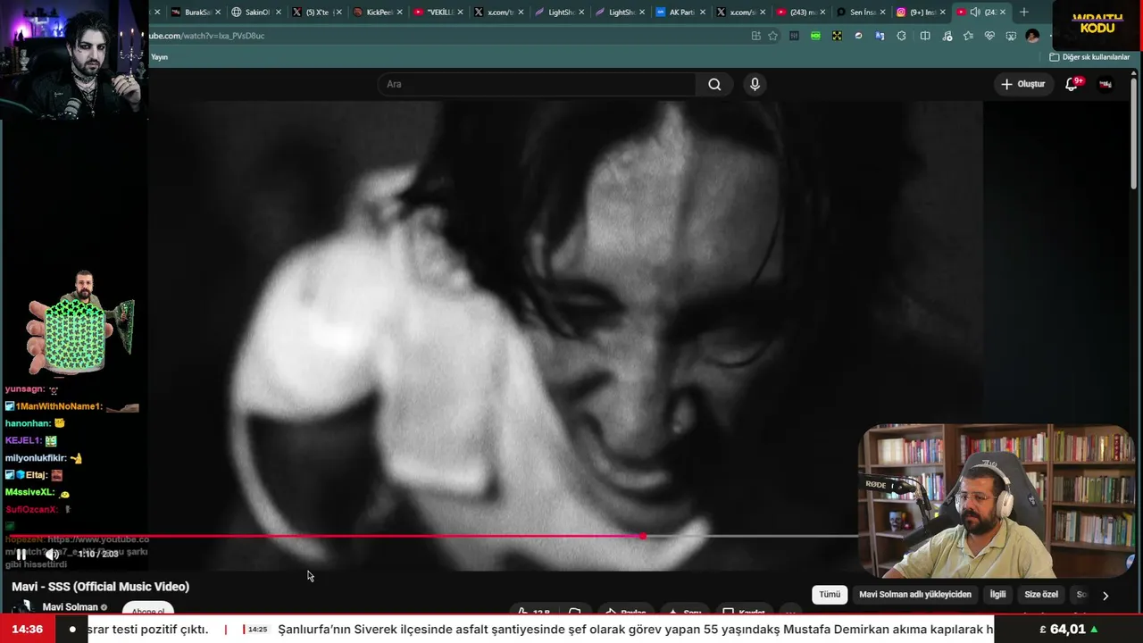This screenshot has width=1143, height=643.
Task: Click the Oluştur create button
Action: click(x=1022, y=84)
